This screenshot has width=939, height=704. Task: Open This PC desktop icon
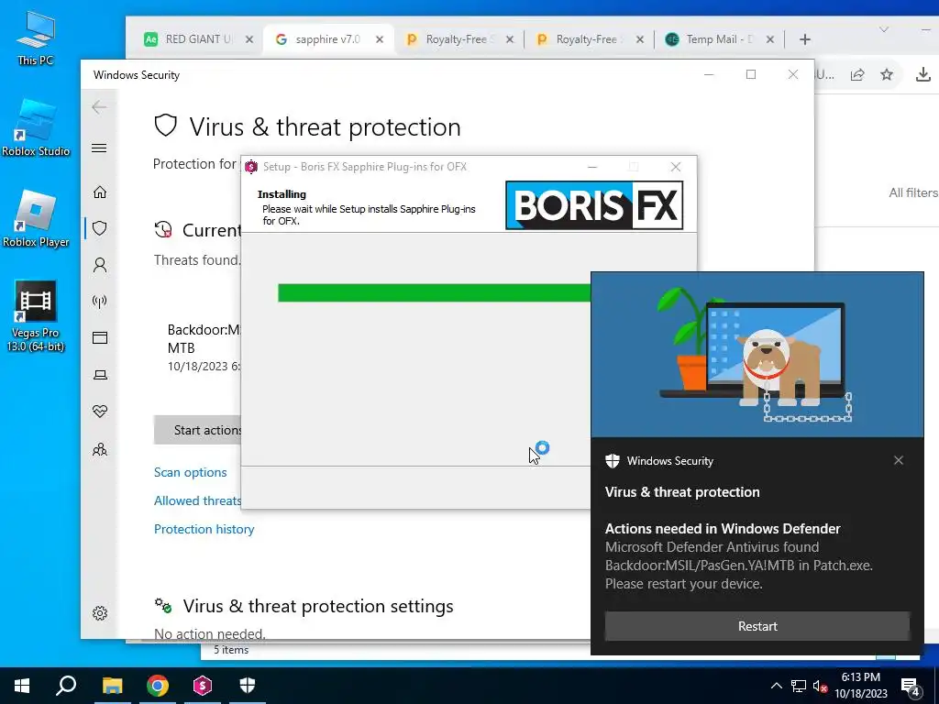pos(36,37)
